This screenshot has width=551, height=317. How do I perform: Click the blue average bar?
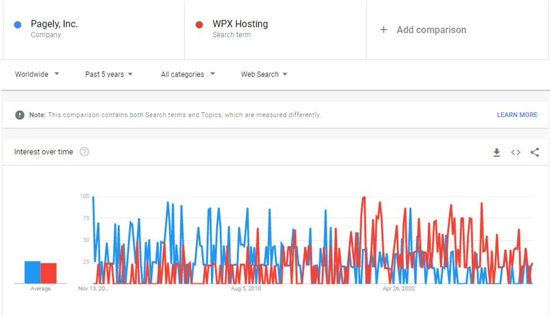[x=32, y=272]
